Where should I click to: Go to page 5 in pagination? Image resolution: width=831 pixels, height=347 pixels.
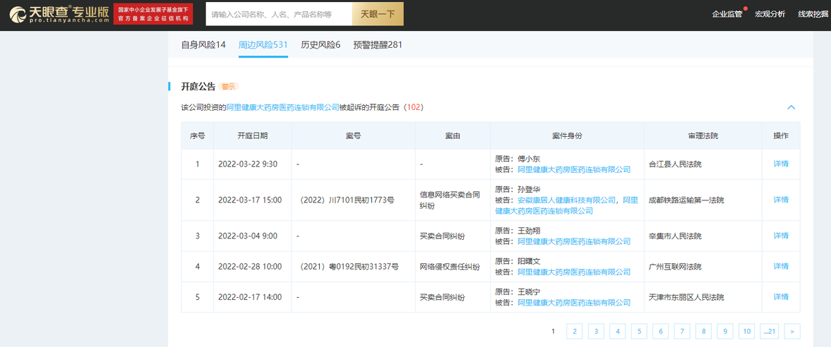[x=638, y=331]
